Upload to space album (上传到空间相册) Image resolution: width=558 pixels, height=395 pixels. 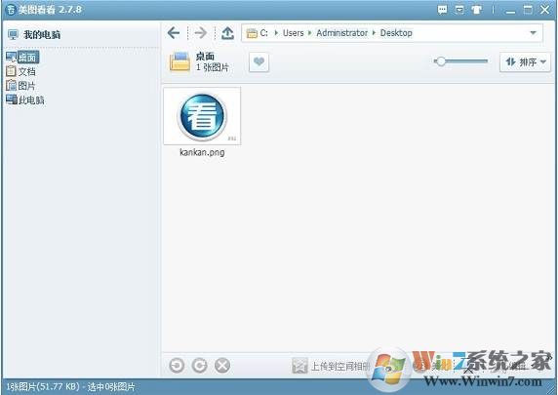tap(331, 366)
